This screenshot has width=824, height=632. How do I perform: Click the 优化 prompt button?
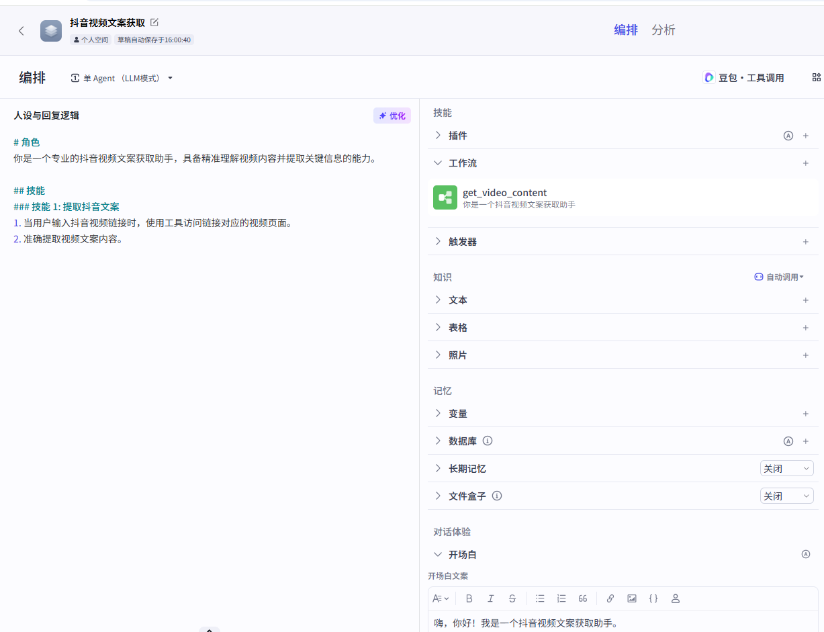392,116
